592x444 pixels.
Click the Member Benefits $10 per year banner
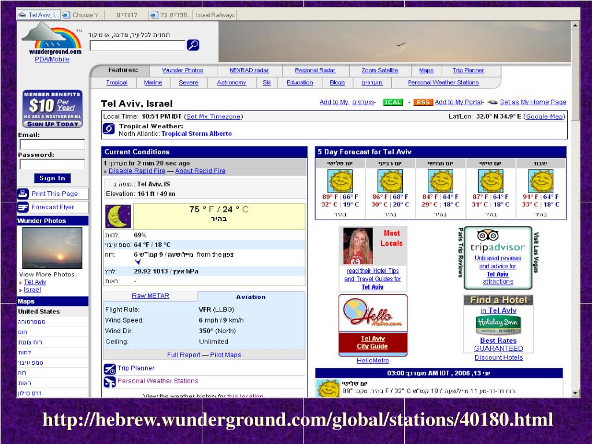(52, 109)
